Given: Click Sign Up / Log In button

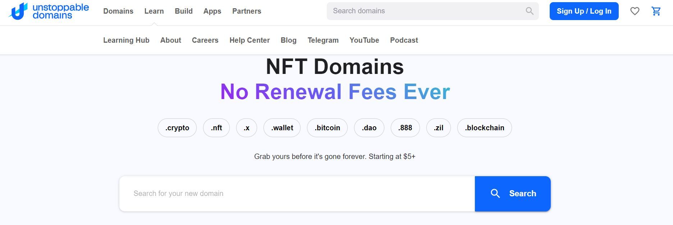Looking at the screenshot, I should pos(584,11).
